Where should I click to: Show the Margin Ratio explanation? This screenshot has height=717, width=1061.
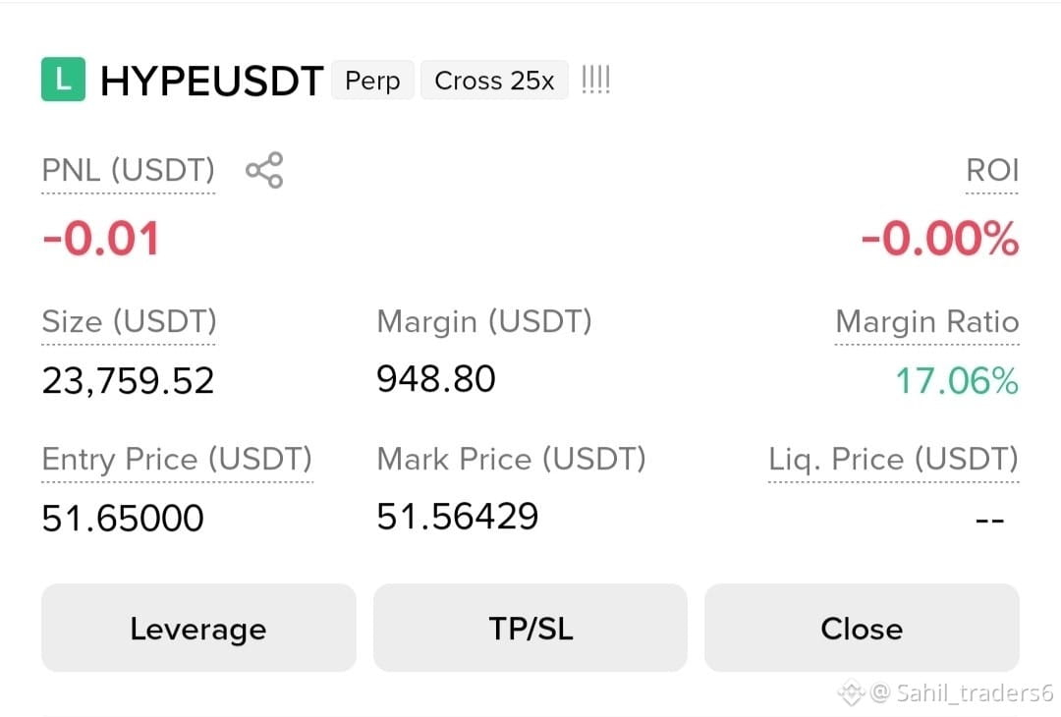927,322
